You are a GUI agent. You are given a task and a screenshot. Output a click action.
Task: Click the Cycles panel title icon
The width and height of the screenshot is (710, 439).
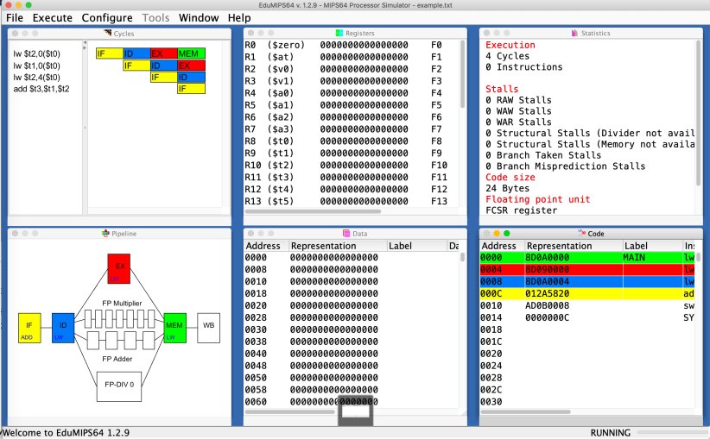click(x=108, y=34)
